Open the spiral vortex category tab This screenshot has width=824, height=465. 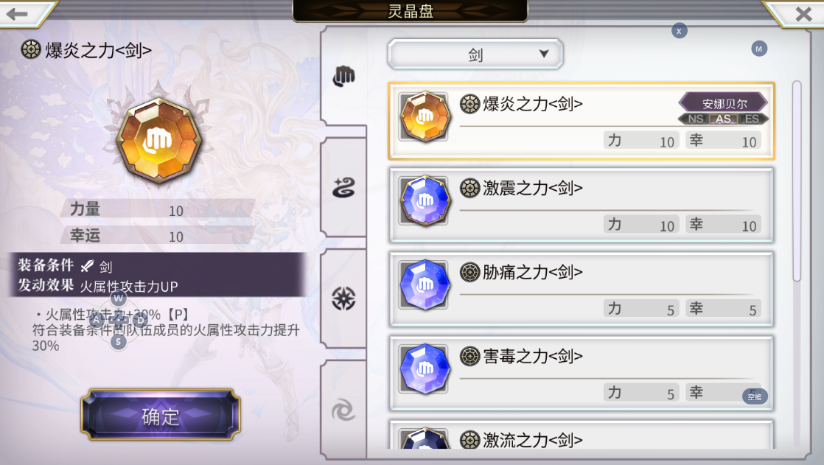(x=343, y=410)
